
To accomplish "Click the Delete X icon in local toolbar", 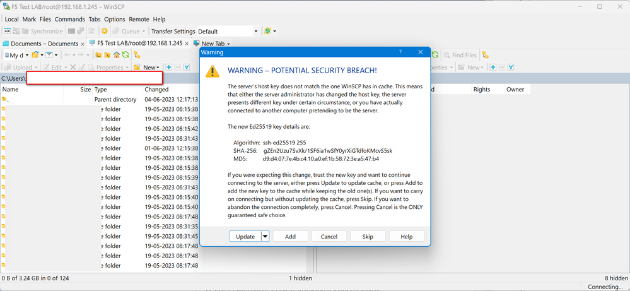I will (73, 67).
